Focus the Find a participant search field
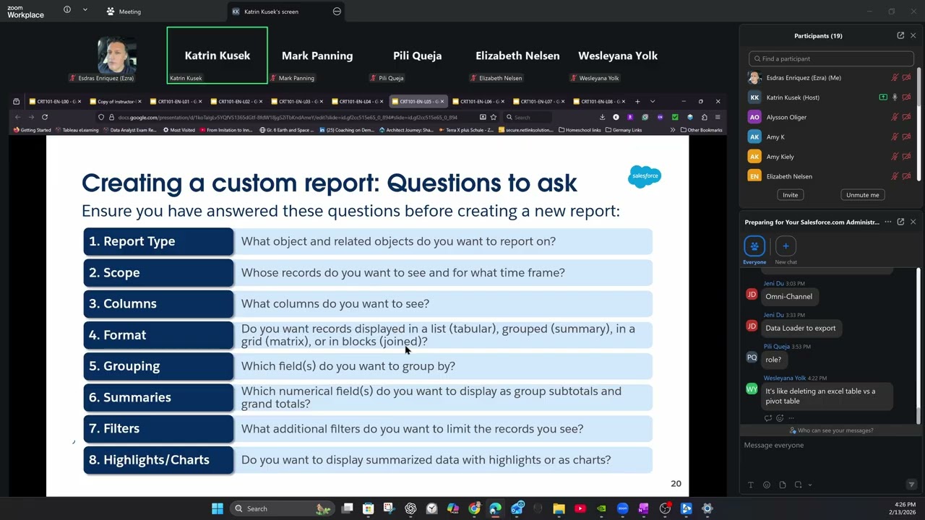The height and width of the screenshot is (520, 925). coord(831,58)
